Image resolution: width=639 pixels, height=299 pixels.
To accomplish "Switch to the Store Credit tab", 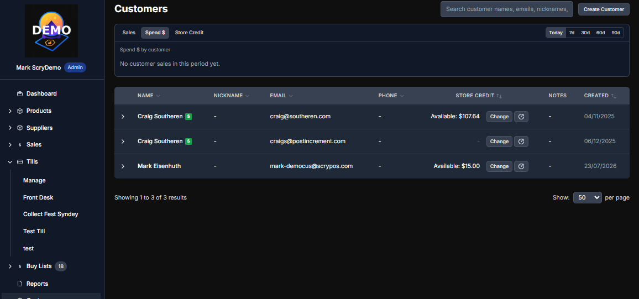I will 189,33.
